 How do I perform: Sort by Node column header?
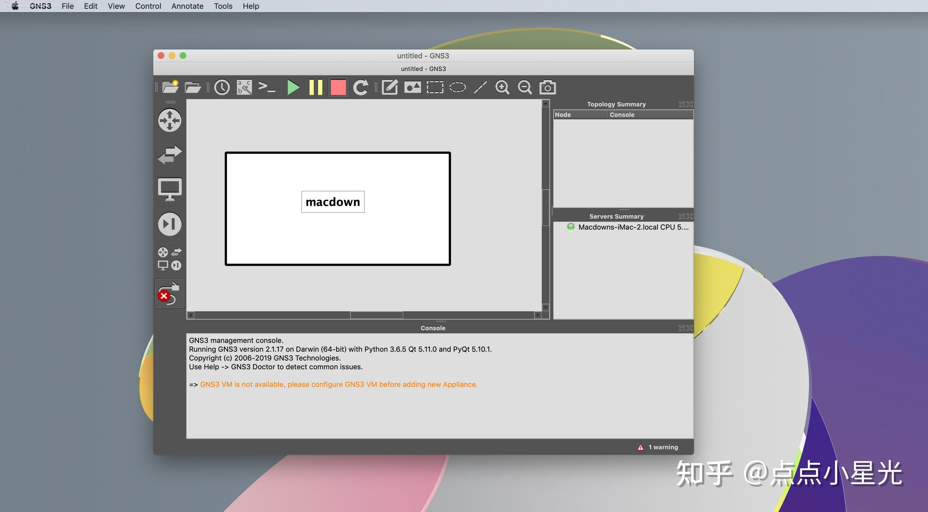pos(580,115)
